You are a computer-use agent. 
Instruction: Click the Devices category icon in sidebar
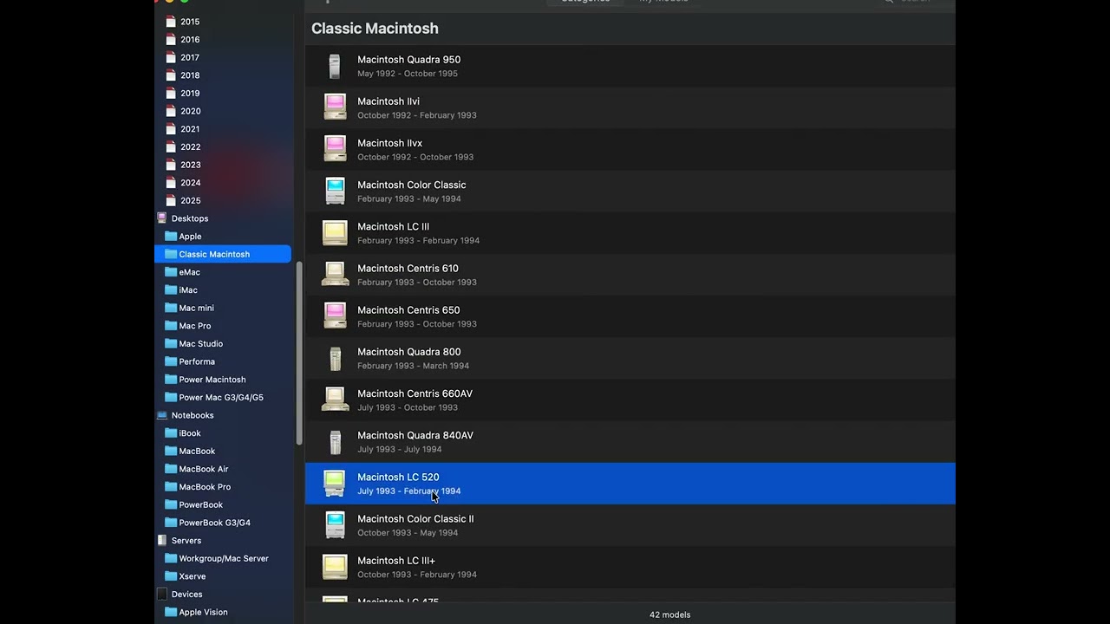(161, 595)
